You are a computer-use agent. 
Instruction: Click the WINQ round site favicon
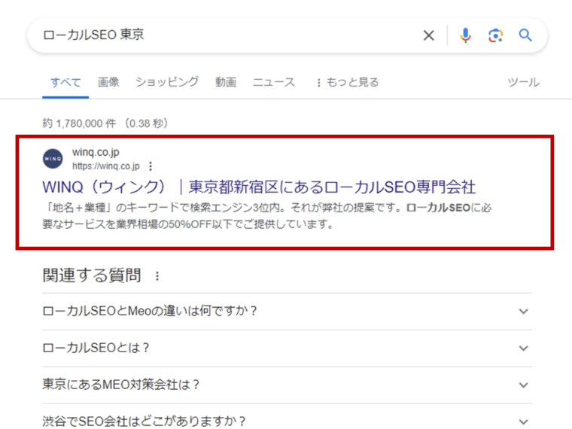[x=53, y=159]
